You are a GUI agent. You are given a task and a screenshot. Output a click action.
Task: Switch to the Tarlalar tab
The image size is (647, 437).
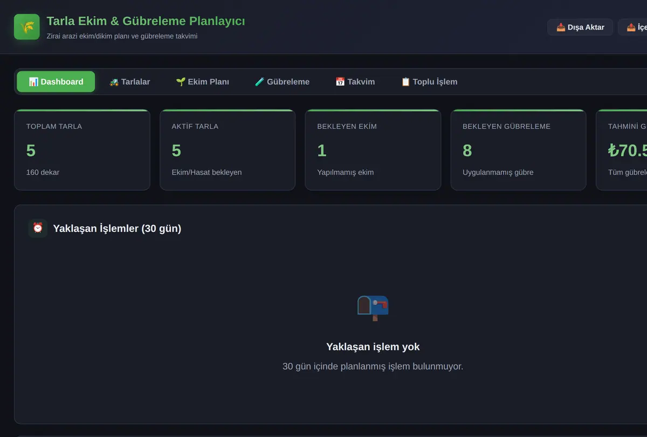click(x=129, y=82)
